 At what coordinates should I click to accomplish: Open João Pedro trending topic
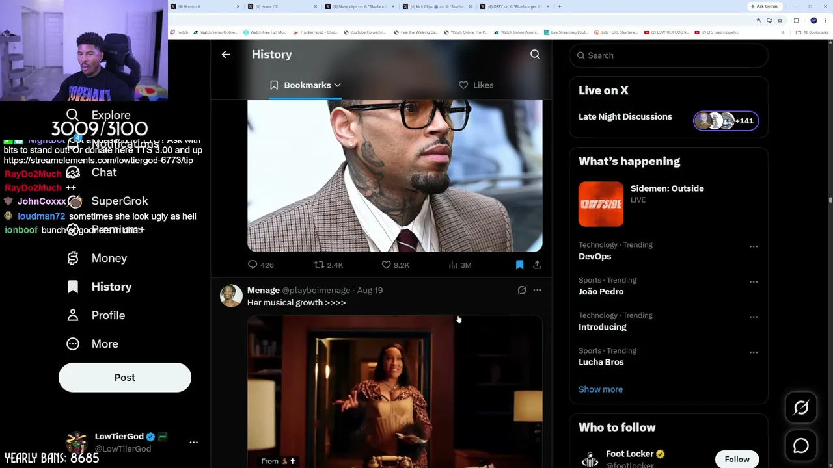pyautogui.click(x=601, y=292)
